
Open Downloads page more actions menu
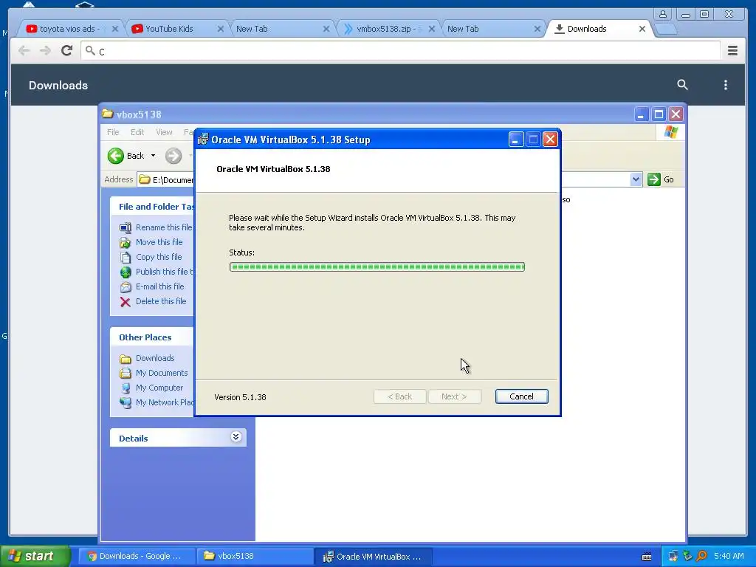pos(725,85)
